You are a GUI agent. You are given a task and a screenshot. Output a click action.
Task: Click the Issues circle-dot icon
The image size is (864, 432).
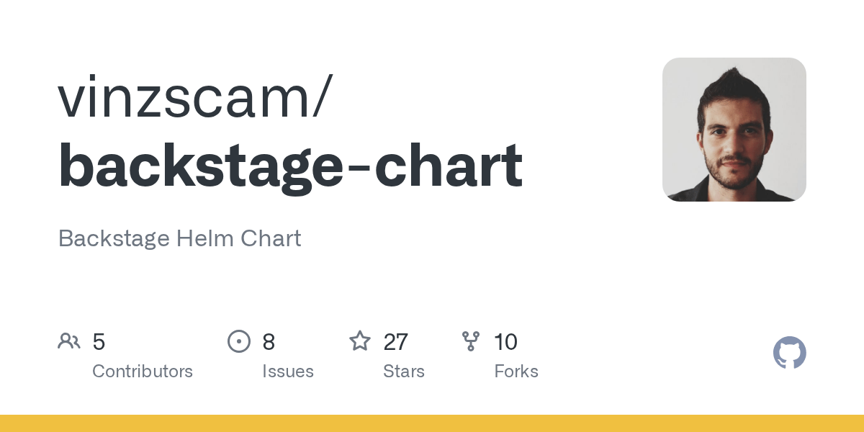[238, 341]
